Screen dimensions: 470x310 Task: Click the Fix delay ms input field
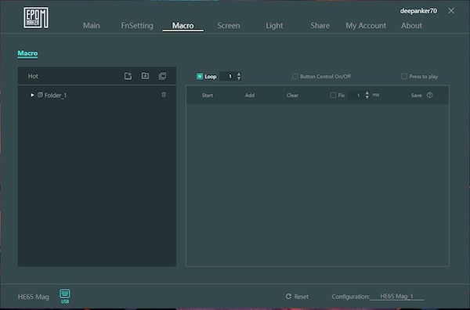[356, 96]
